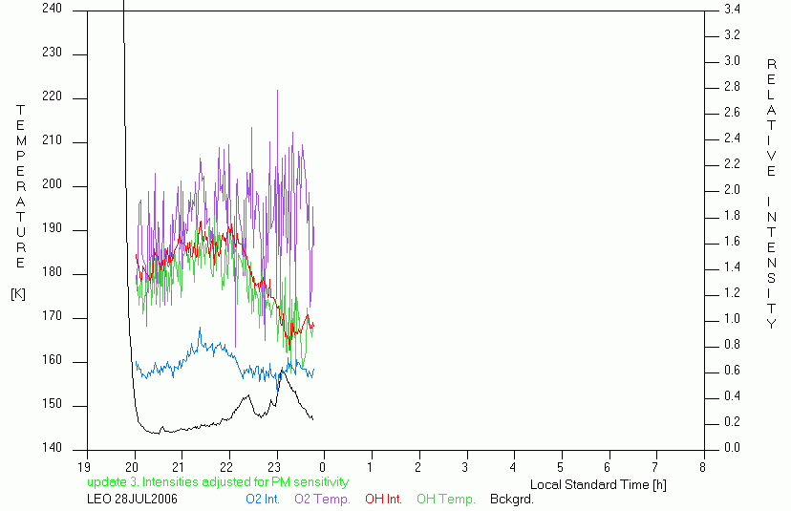Click the hour 7 time axis label
The image size is (791, 511).
[655, 467]
